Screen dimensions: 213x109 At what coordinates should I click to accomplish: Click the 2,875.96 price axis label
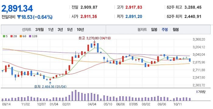click(199, 62)
